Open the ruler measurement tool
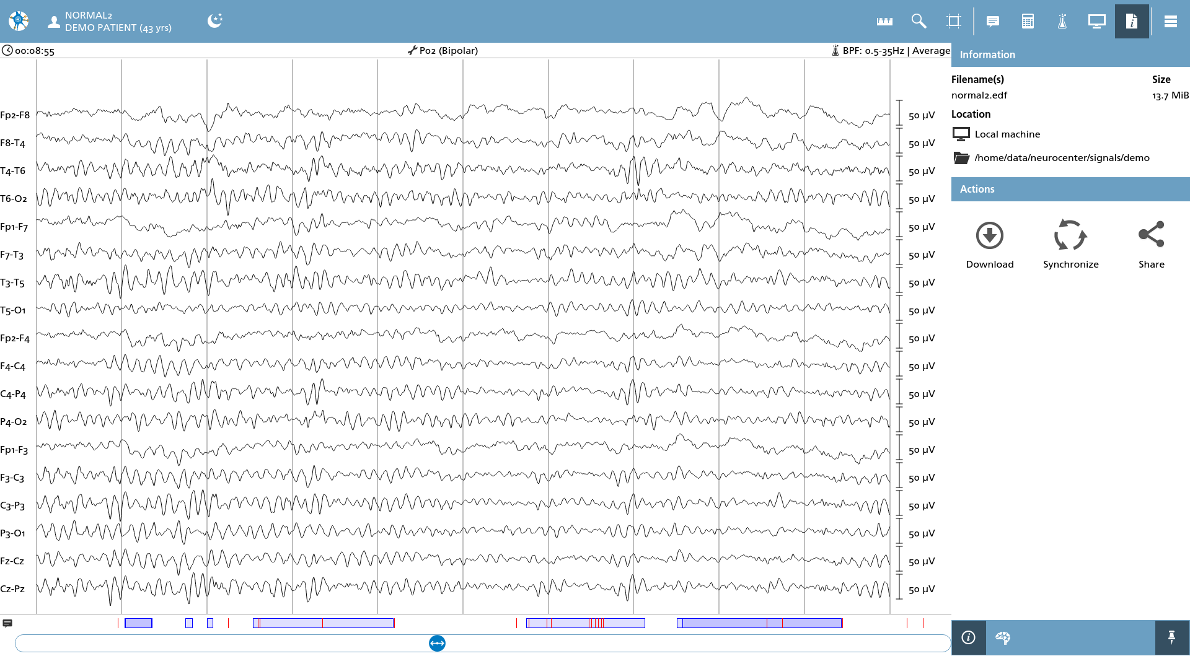Image resolution: width=1190 pixels, height=669 pixels. (x=884, y=21)
